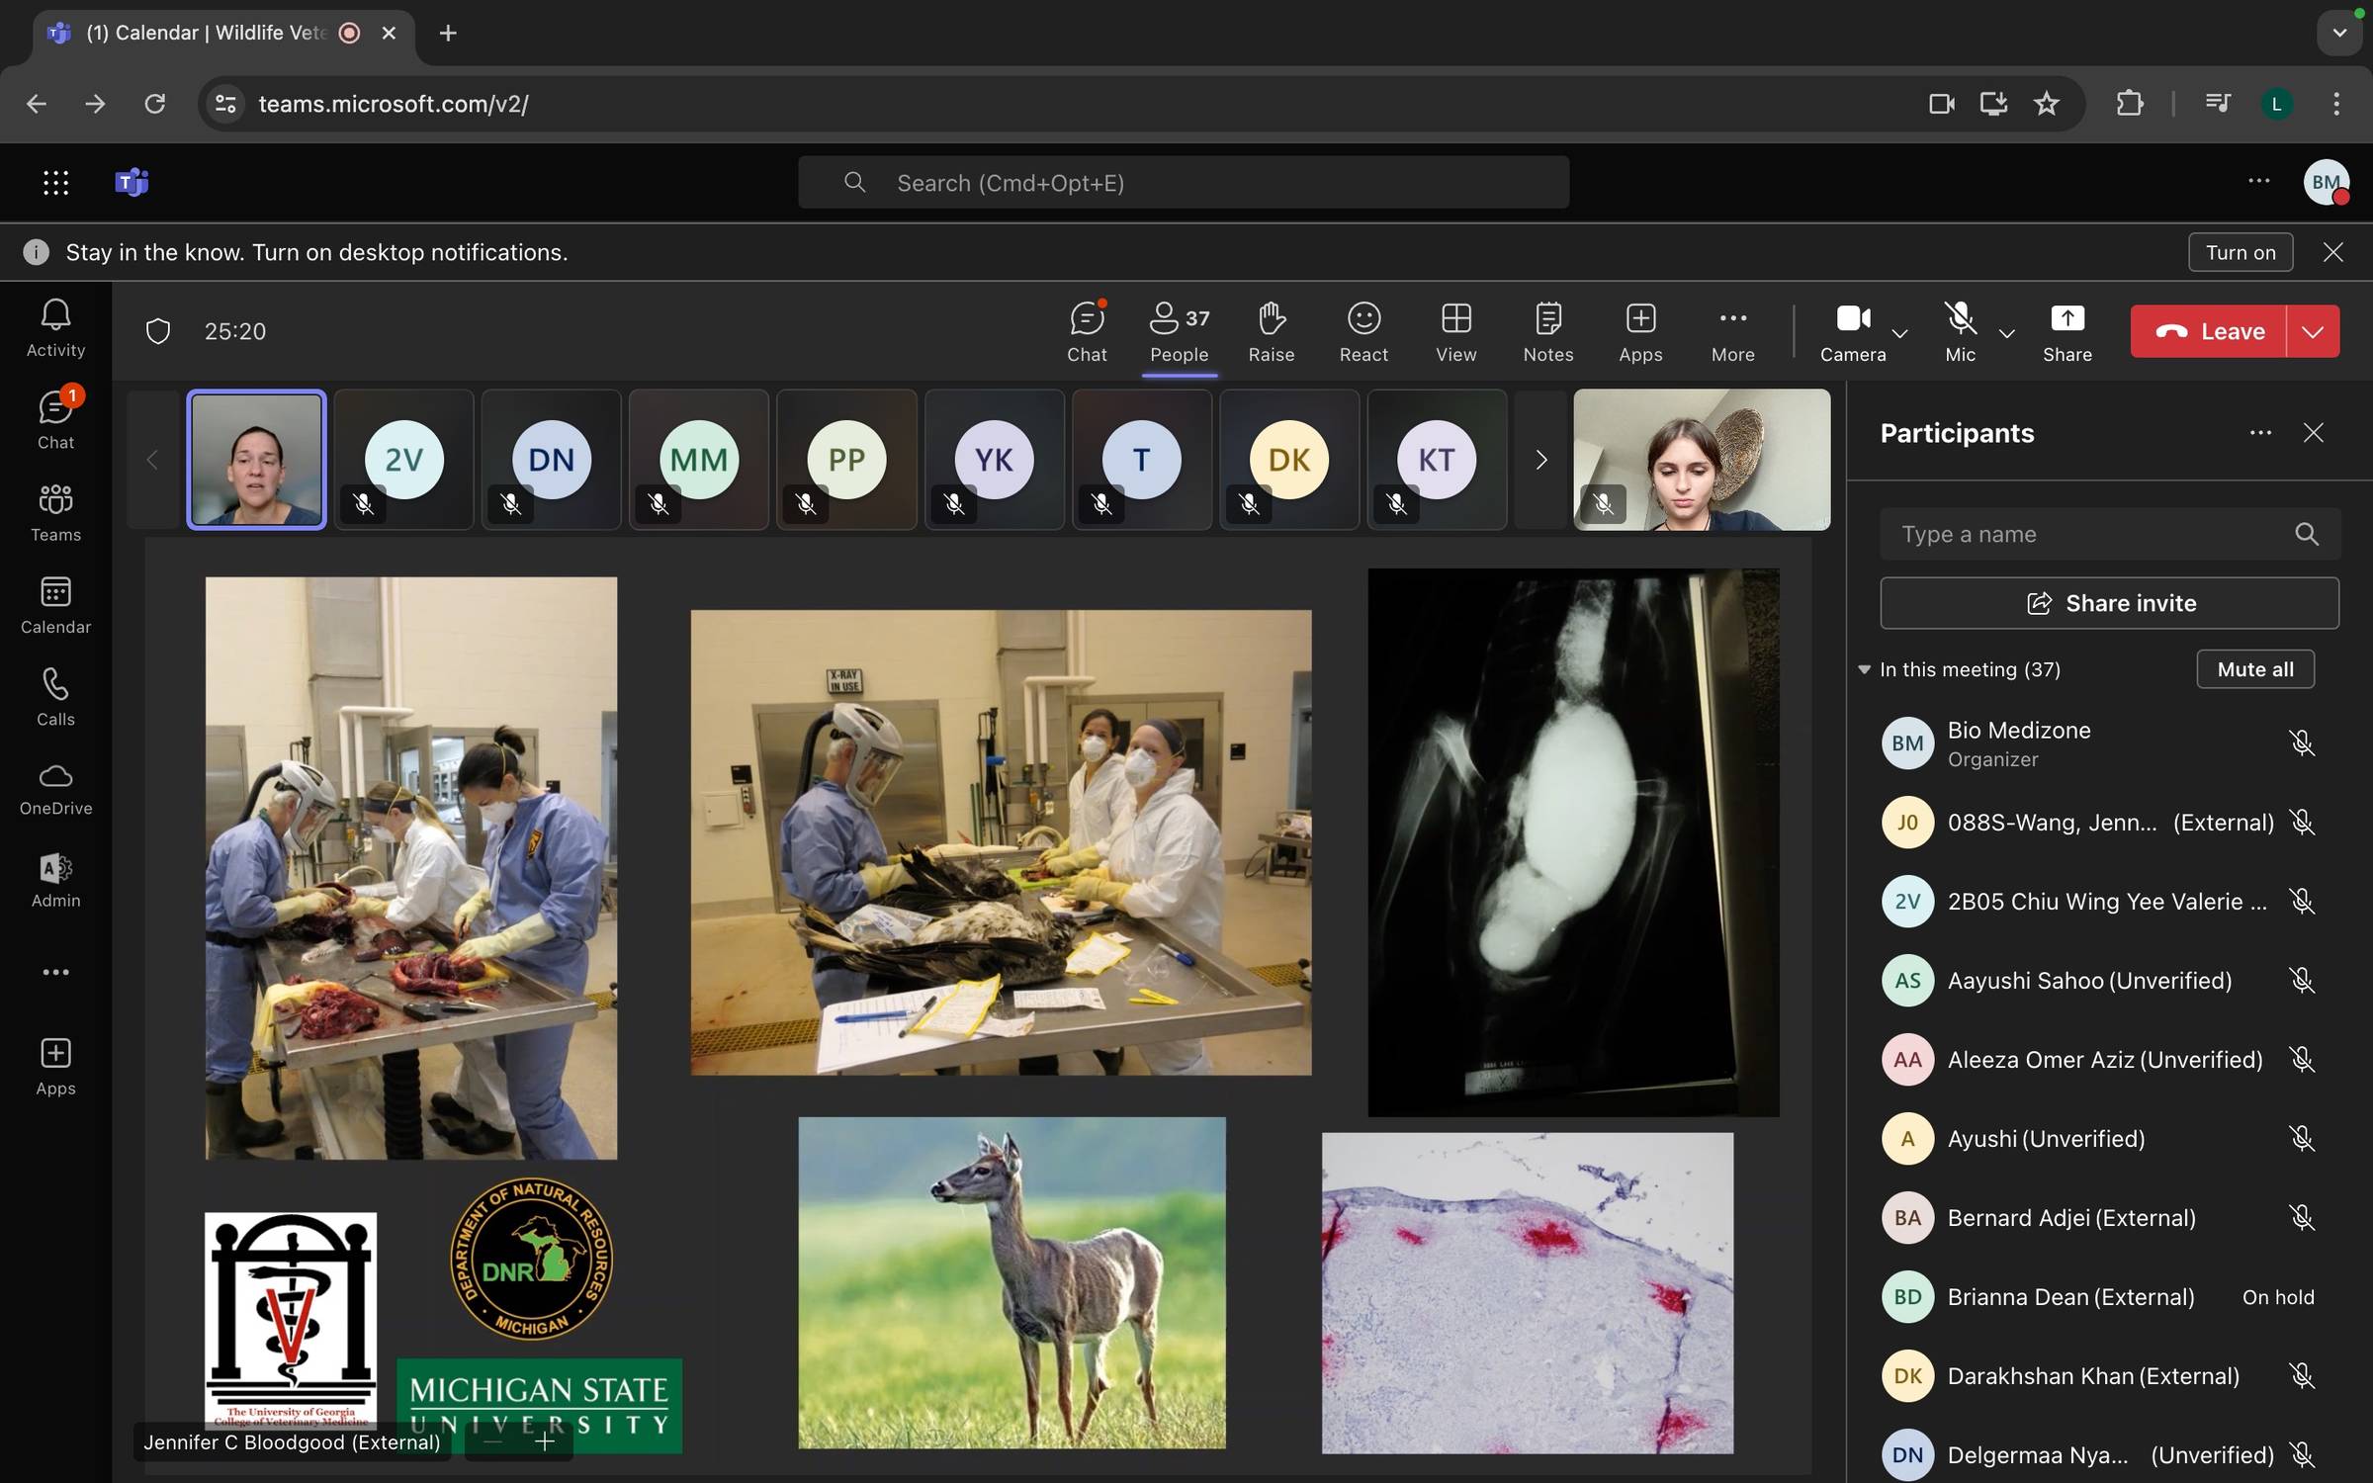Image resolution: width=2373 pixels, height=1483 pixels.
Task: Raise your hand in meeting
Action: click(x=1271, y=331)
